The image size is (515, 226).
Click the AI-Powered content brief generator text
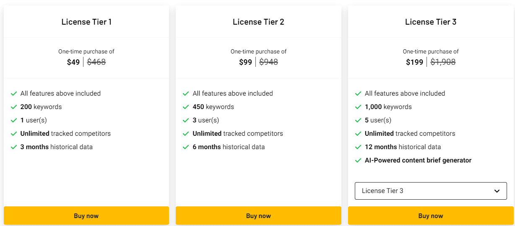[418, 160]
